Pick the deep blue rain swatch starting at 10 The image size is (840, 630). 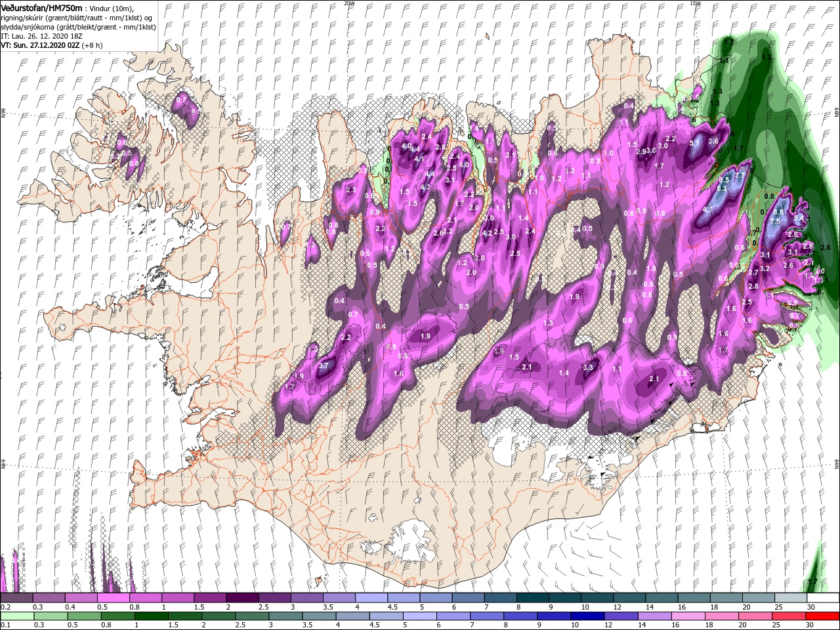587,616
